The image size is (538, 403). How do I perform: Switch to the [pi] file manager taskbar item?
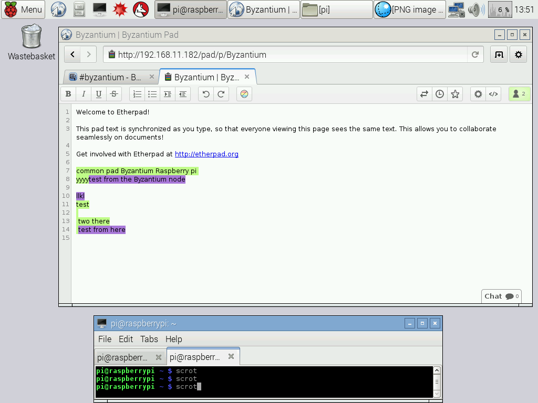pyautogui.click(x=337, y=9)
